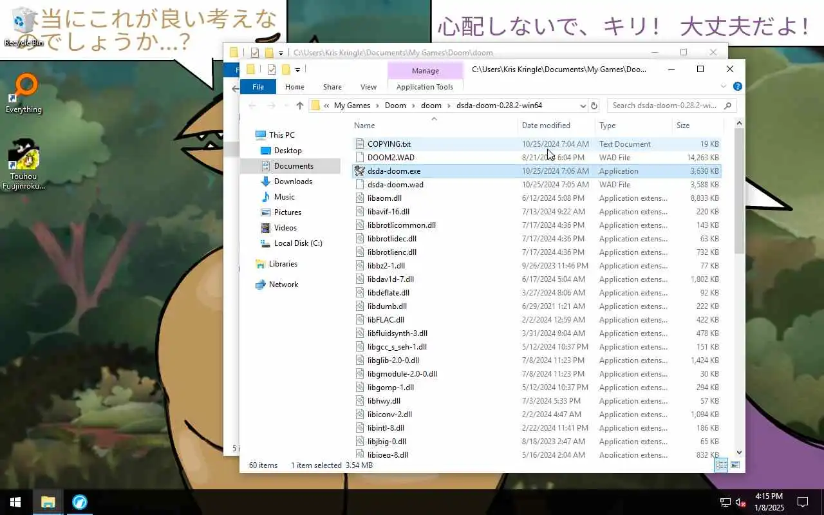The image size is (824, 515).
Task: Click Properties in front window quick access toolbar
Action: [x=271, y=70]
